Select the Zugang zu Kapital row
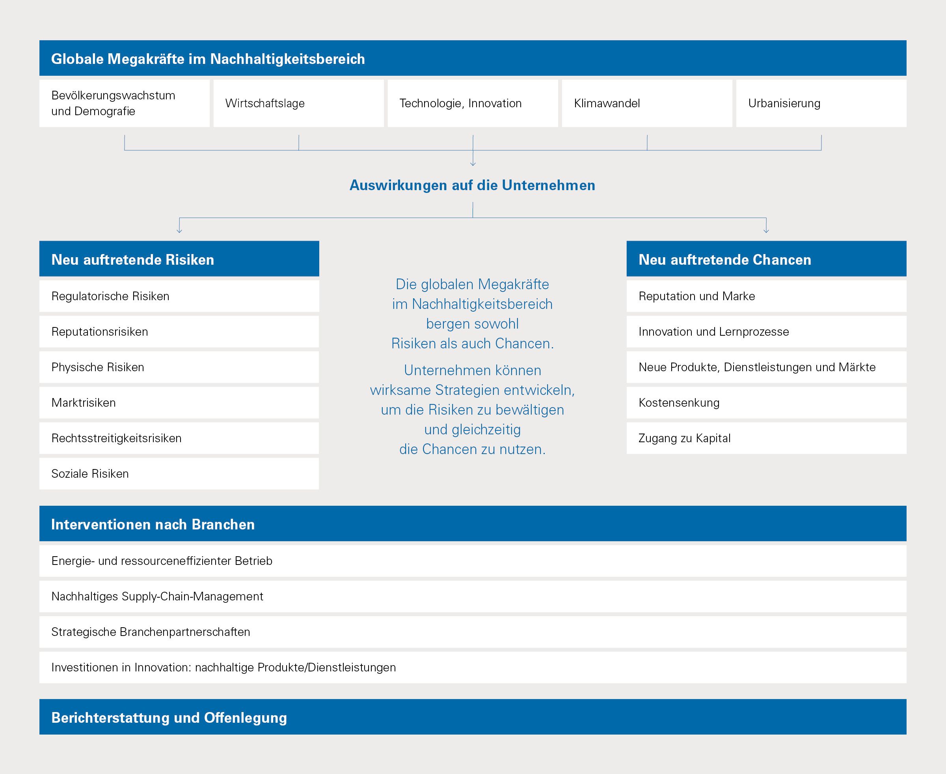The image size is (946, 774). [766, 438]
